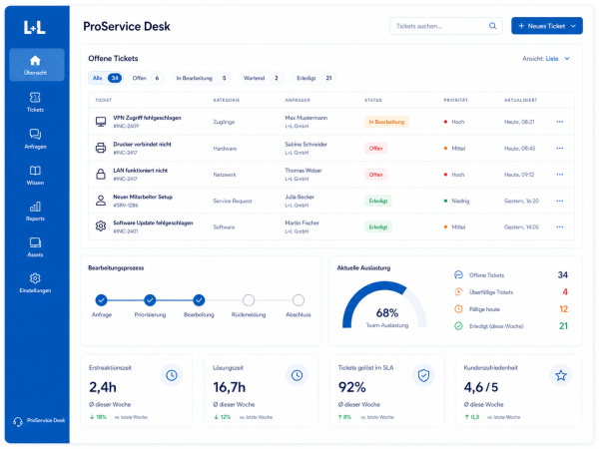This screenshot has width=599, height=449.
Task: Click requester Sabine Schneider
Action: (306, 145)
